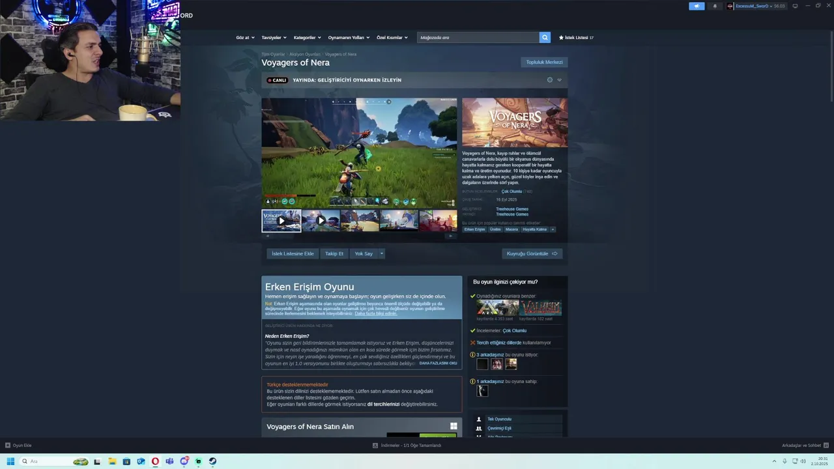
Task: Open the notifications bell
Action: pos(715,6)
